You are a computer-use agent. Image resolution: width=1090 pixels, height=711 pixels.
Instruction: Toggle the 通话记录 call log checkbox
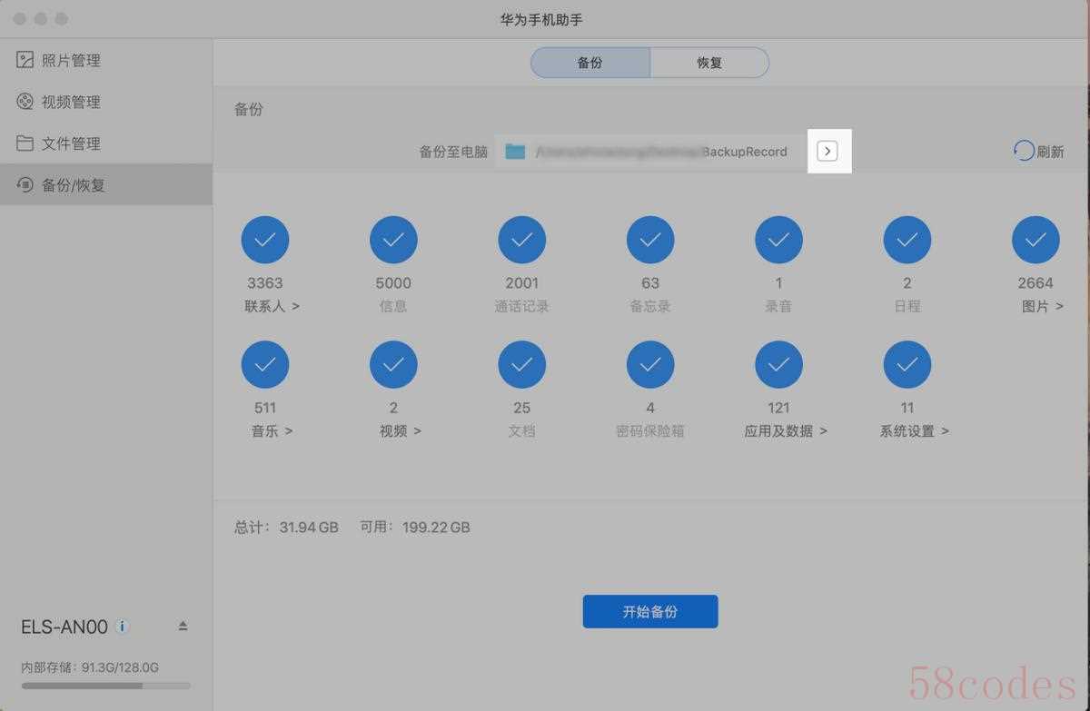coord(521,241)
